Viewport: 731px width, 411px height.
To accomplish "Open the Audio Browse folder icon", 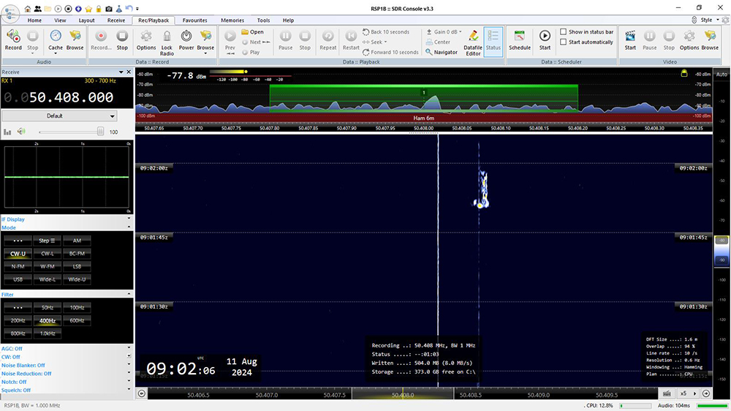I will point(75,39).
